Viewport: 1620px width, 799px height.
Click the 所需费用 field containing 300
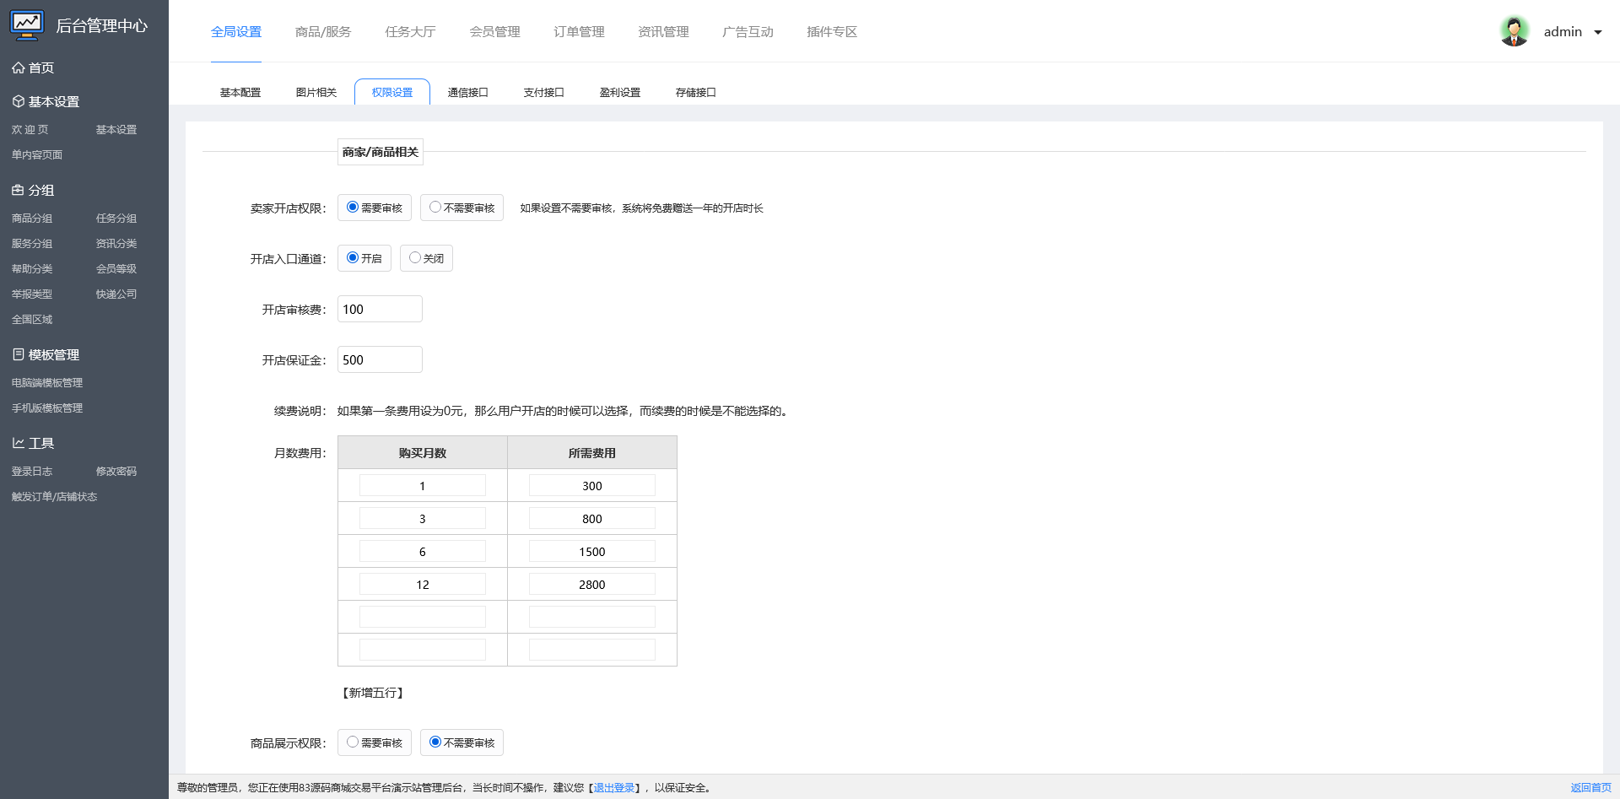[592, 485]
